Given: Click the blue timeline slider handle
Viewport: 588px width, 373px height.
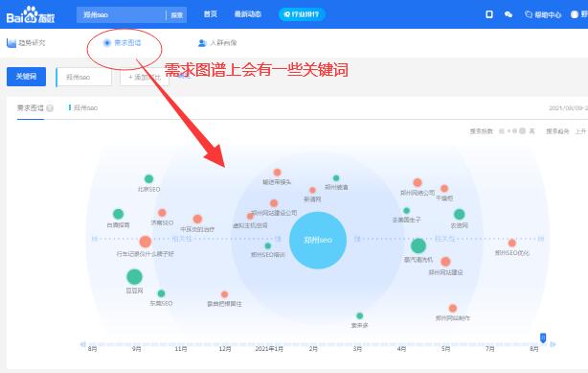Looking at the screenshot, I should (x=543, y=338).
